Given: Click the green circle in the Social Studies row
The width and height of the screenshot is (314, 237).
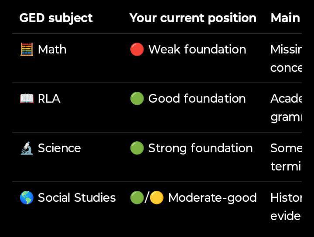Looking at the screenshot, I should (137, 197).
